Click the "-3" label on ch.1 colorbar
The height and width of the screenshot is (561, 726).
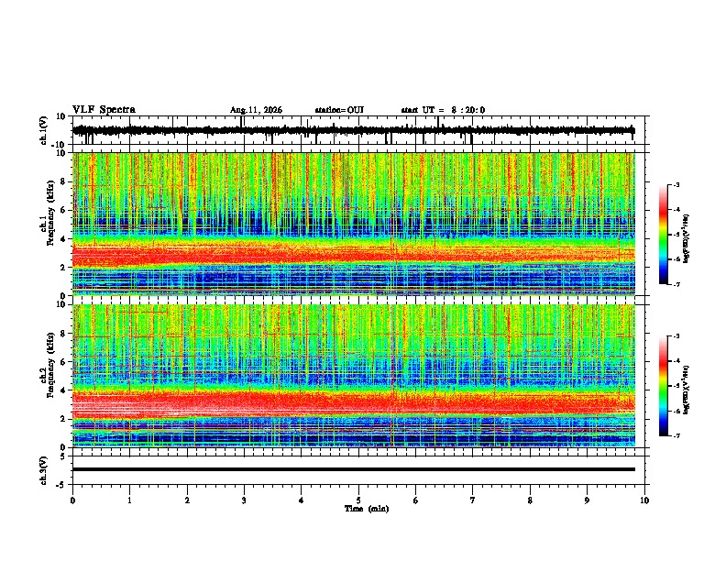[676, 184]
